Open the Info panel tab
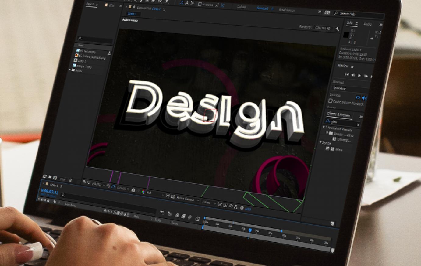This screenshot has width=421, height=266. (x=350, y=23)
